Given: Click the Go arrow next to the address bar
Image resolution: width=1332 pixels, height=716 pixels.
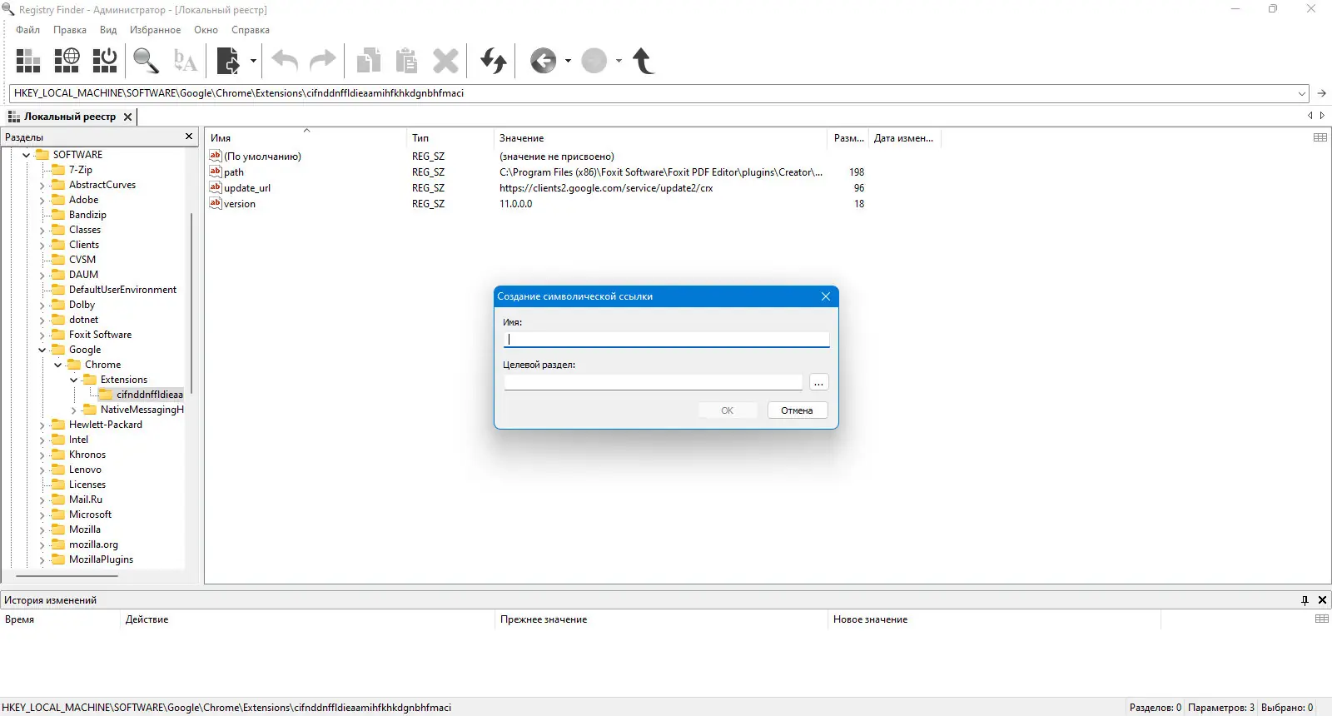Looking at the screenshot, I should (1321, 93).
